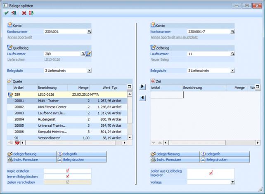Image resolution: width=265 pixels, height=194 pixels.
Task: Click the red X cancel icon in toolbar
Action: tap(24, 13)
